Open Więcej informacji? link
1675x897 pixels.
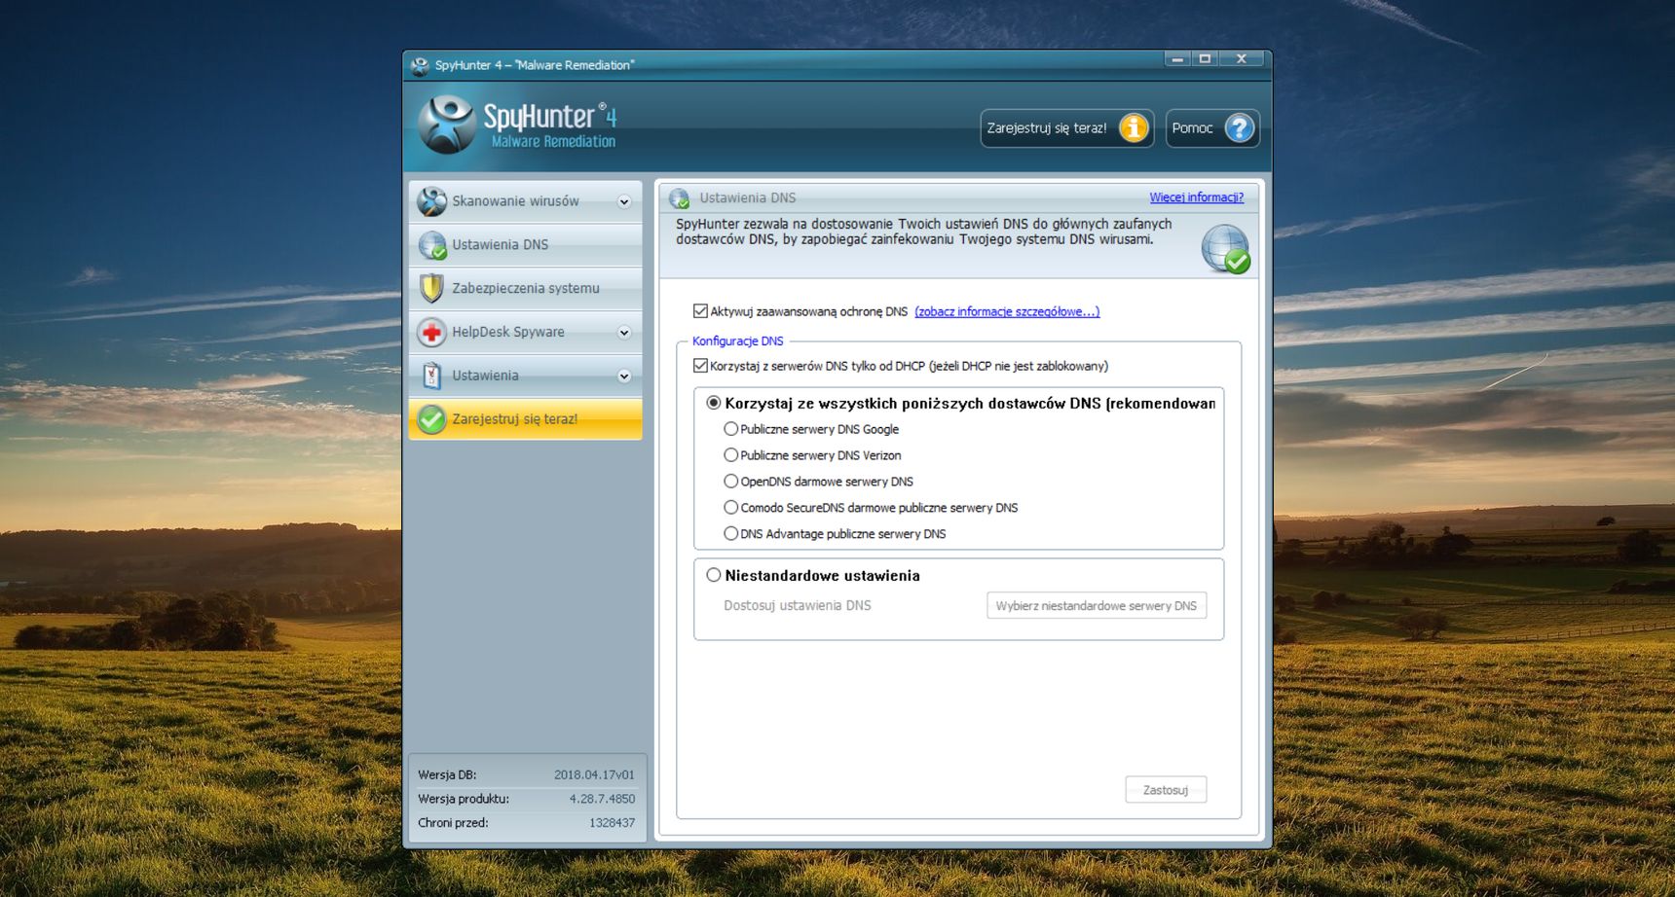click(1196, 197)
